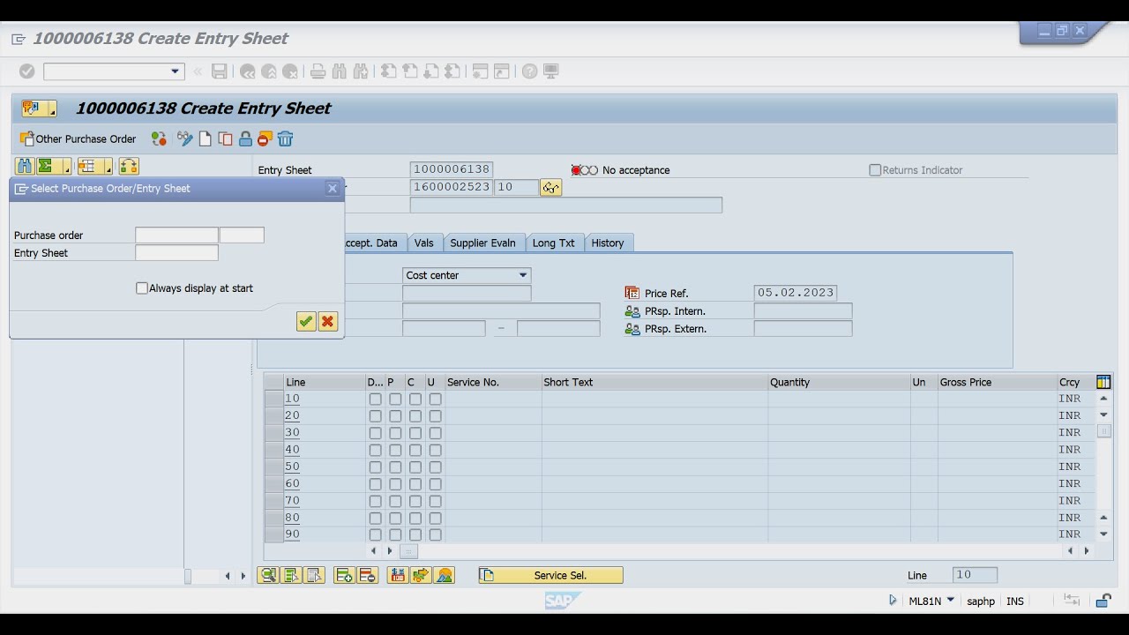Select row 70 via its row selector

[273, 500]
